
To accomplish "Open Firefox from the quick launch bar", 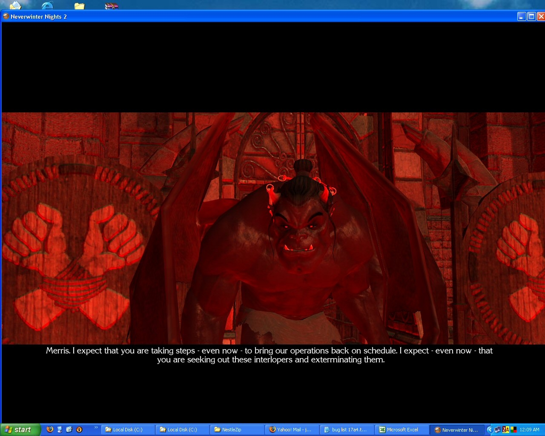I will [x=50, y=429].
